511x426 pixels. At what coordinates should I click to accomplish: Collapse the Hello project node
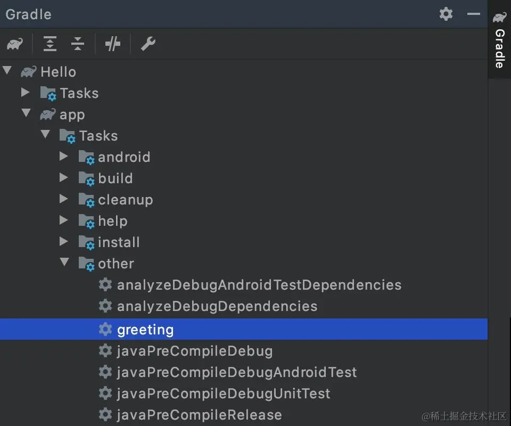point(7,70)
